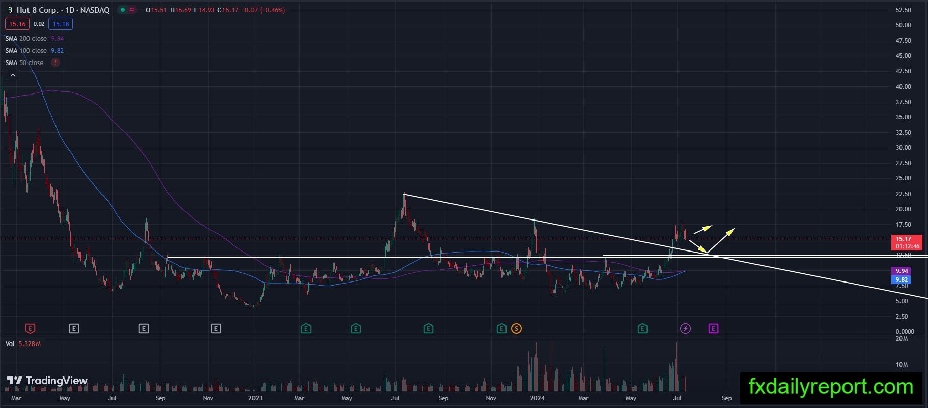Viewport: 928px width, 408px height.
Task: Click the 2024 label on the time axis
Action: pos(537,398)
